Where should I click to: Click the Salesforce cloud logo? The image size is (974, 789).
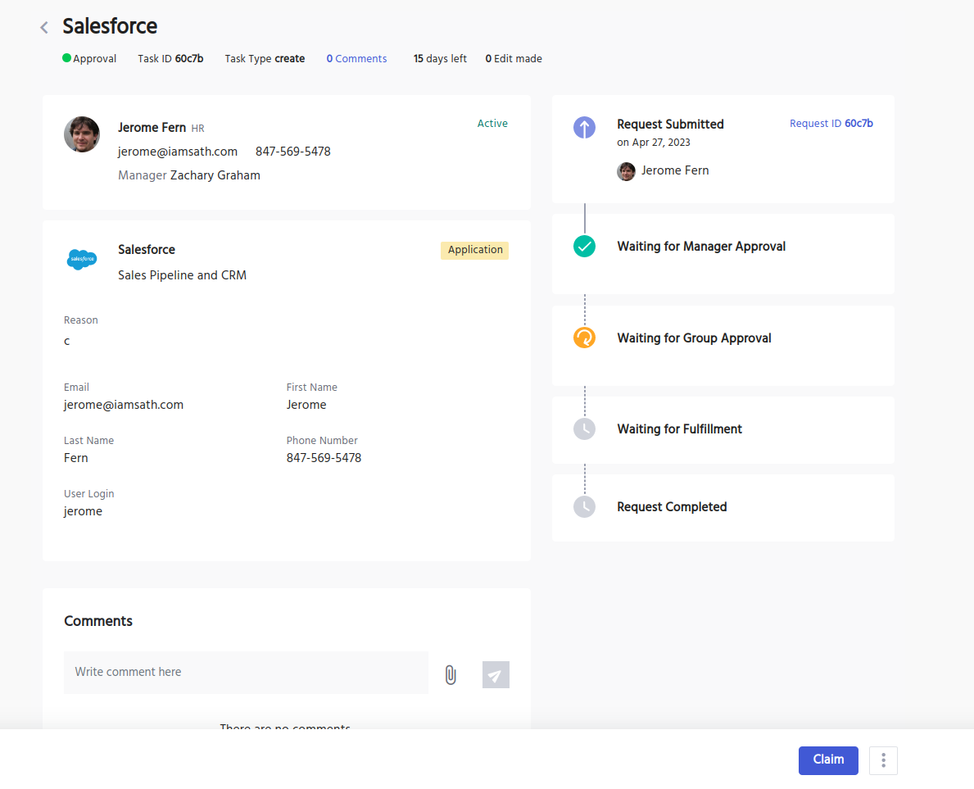pyautogui.click(x=82, y=260)
